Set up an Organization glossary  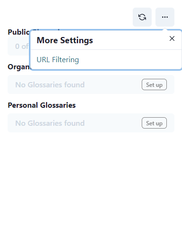(154, 84)
